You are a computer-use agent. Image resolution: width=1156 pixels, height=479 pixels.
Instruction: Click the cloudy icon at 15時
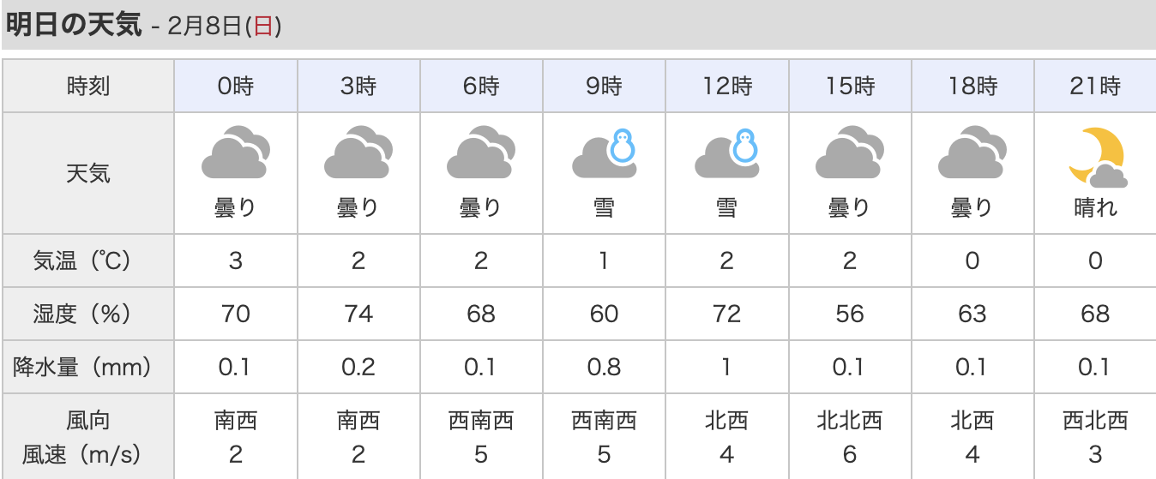coord(850,154)
